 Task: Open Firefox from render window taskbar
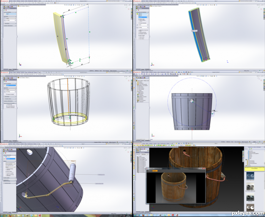click(143, 215)
